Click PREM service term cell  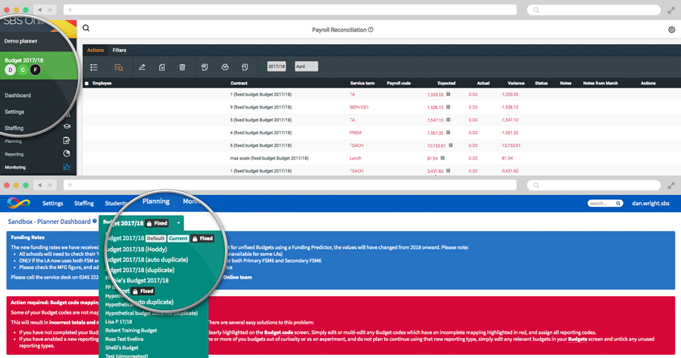(355, 132)
